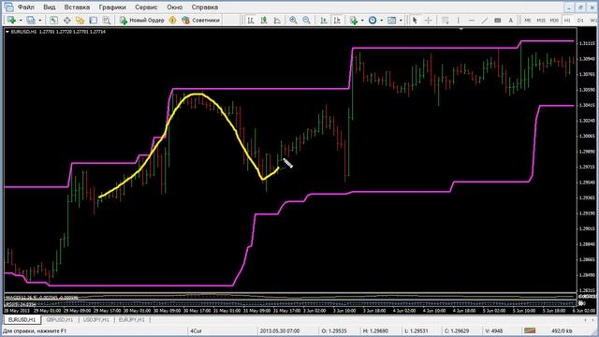Image resolution: width=599 pixels, height=337 pixels.
Task: Expand the Profiles dropdown arrow
Action: click(39, 21)
